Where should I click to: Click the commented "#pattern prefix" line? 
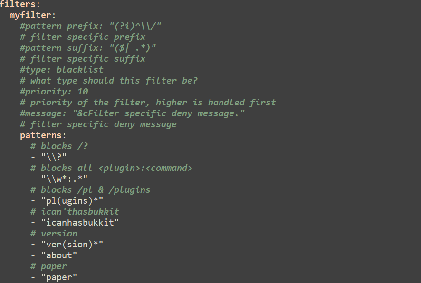[x=90, y=26]
